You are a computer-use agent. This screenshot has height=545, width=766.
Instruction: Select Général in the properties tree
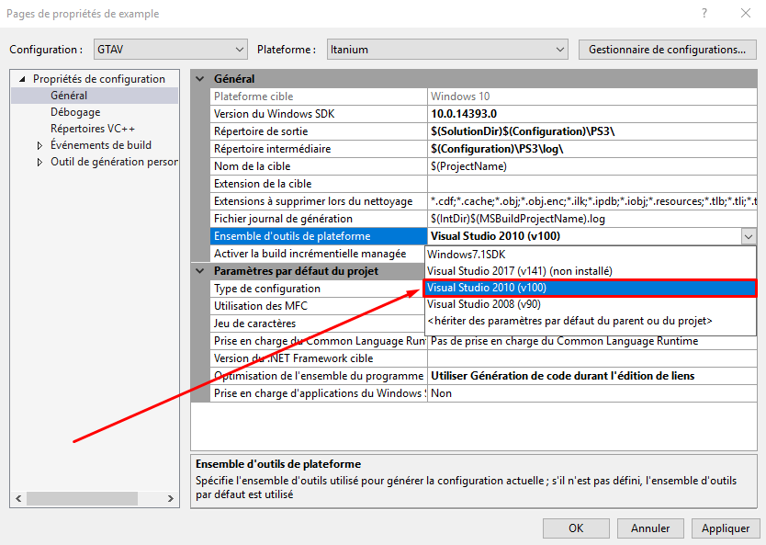pos(69,96)
